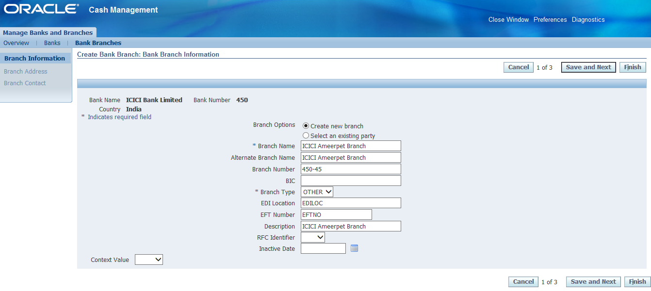Go to the Overview tab

16,43
